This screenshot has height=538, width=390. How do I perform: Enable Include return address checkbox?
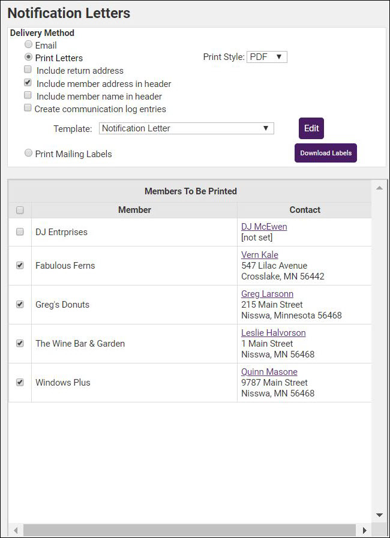point(28,71)
